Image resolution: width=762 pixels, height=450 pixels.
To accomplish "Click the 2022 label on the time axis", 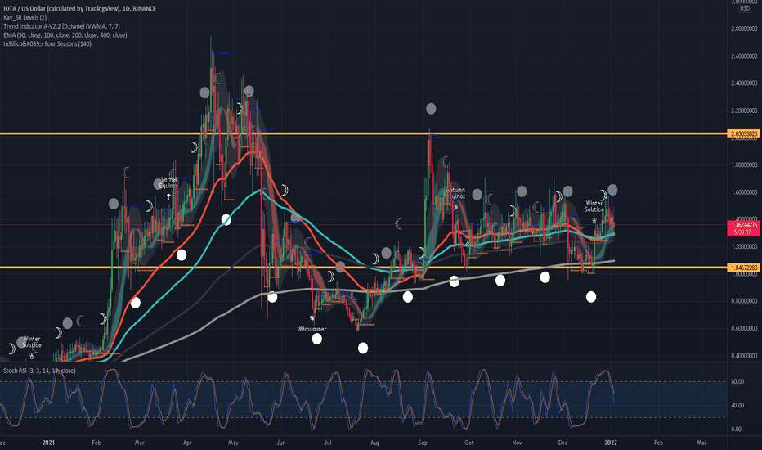I will [x=611, y=443].
